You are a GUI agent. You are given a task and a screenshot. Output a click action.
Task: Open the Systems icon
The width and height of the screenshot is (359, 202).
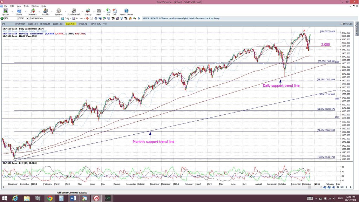tap(59, 12)
